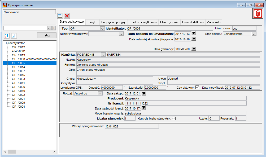
Task: Click the Opis text area
Action: click(x=168, y=72)
